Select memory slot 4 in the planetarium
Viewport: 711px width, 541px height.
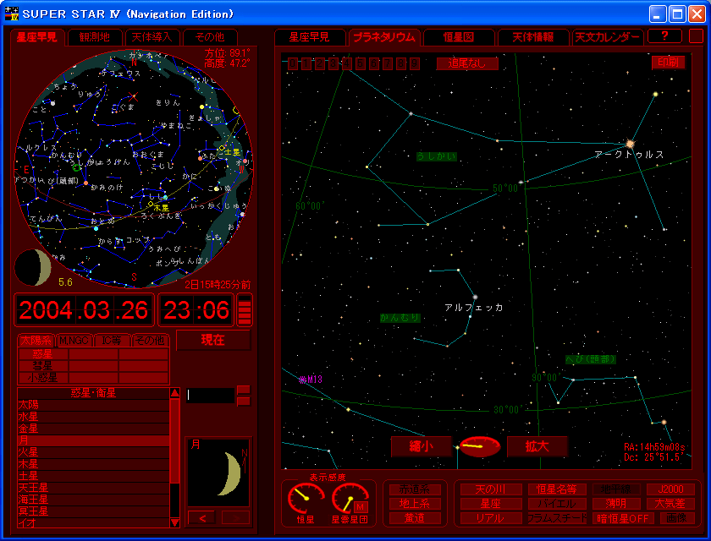pyautogui.click(x=347, y=63)
